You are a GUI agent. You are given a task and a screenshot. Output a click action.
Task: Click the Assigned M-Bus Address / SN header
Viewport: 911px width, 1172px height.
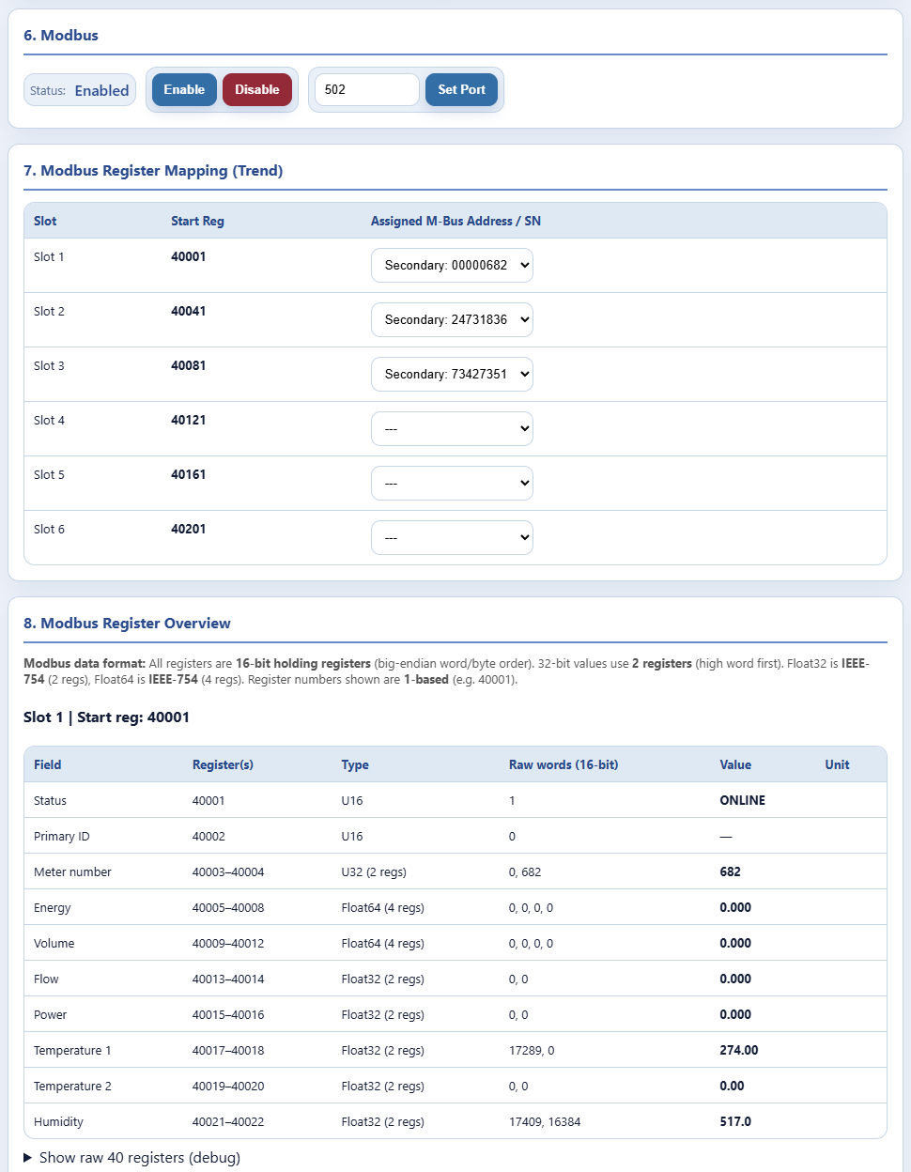(x=455, y=221)
